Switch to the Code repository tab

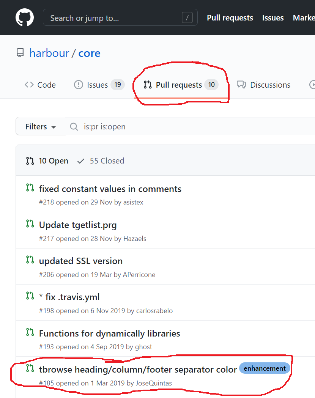point(40,85)
